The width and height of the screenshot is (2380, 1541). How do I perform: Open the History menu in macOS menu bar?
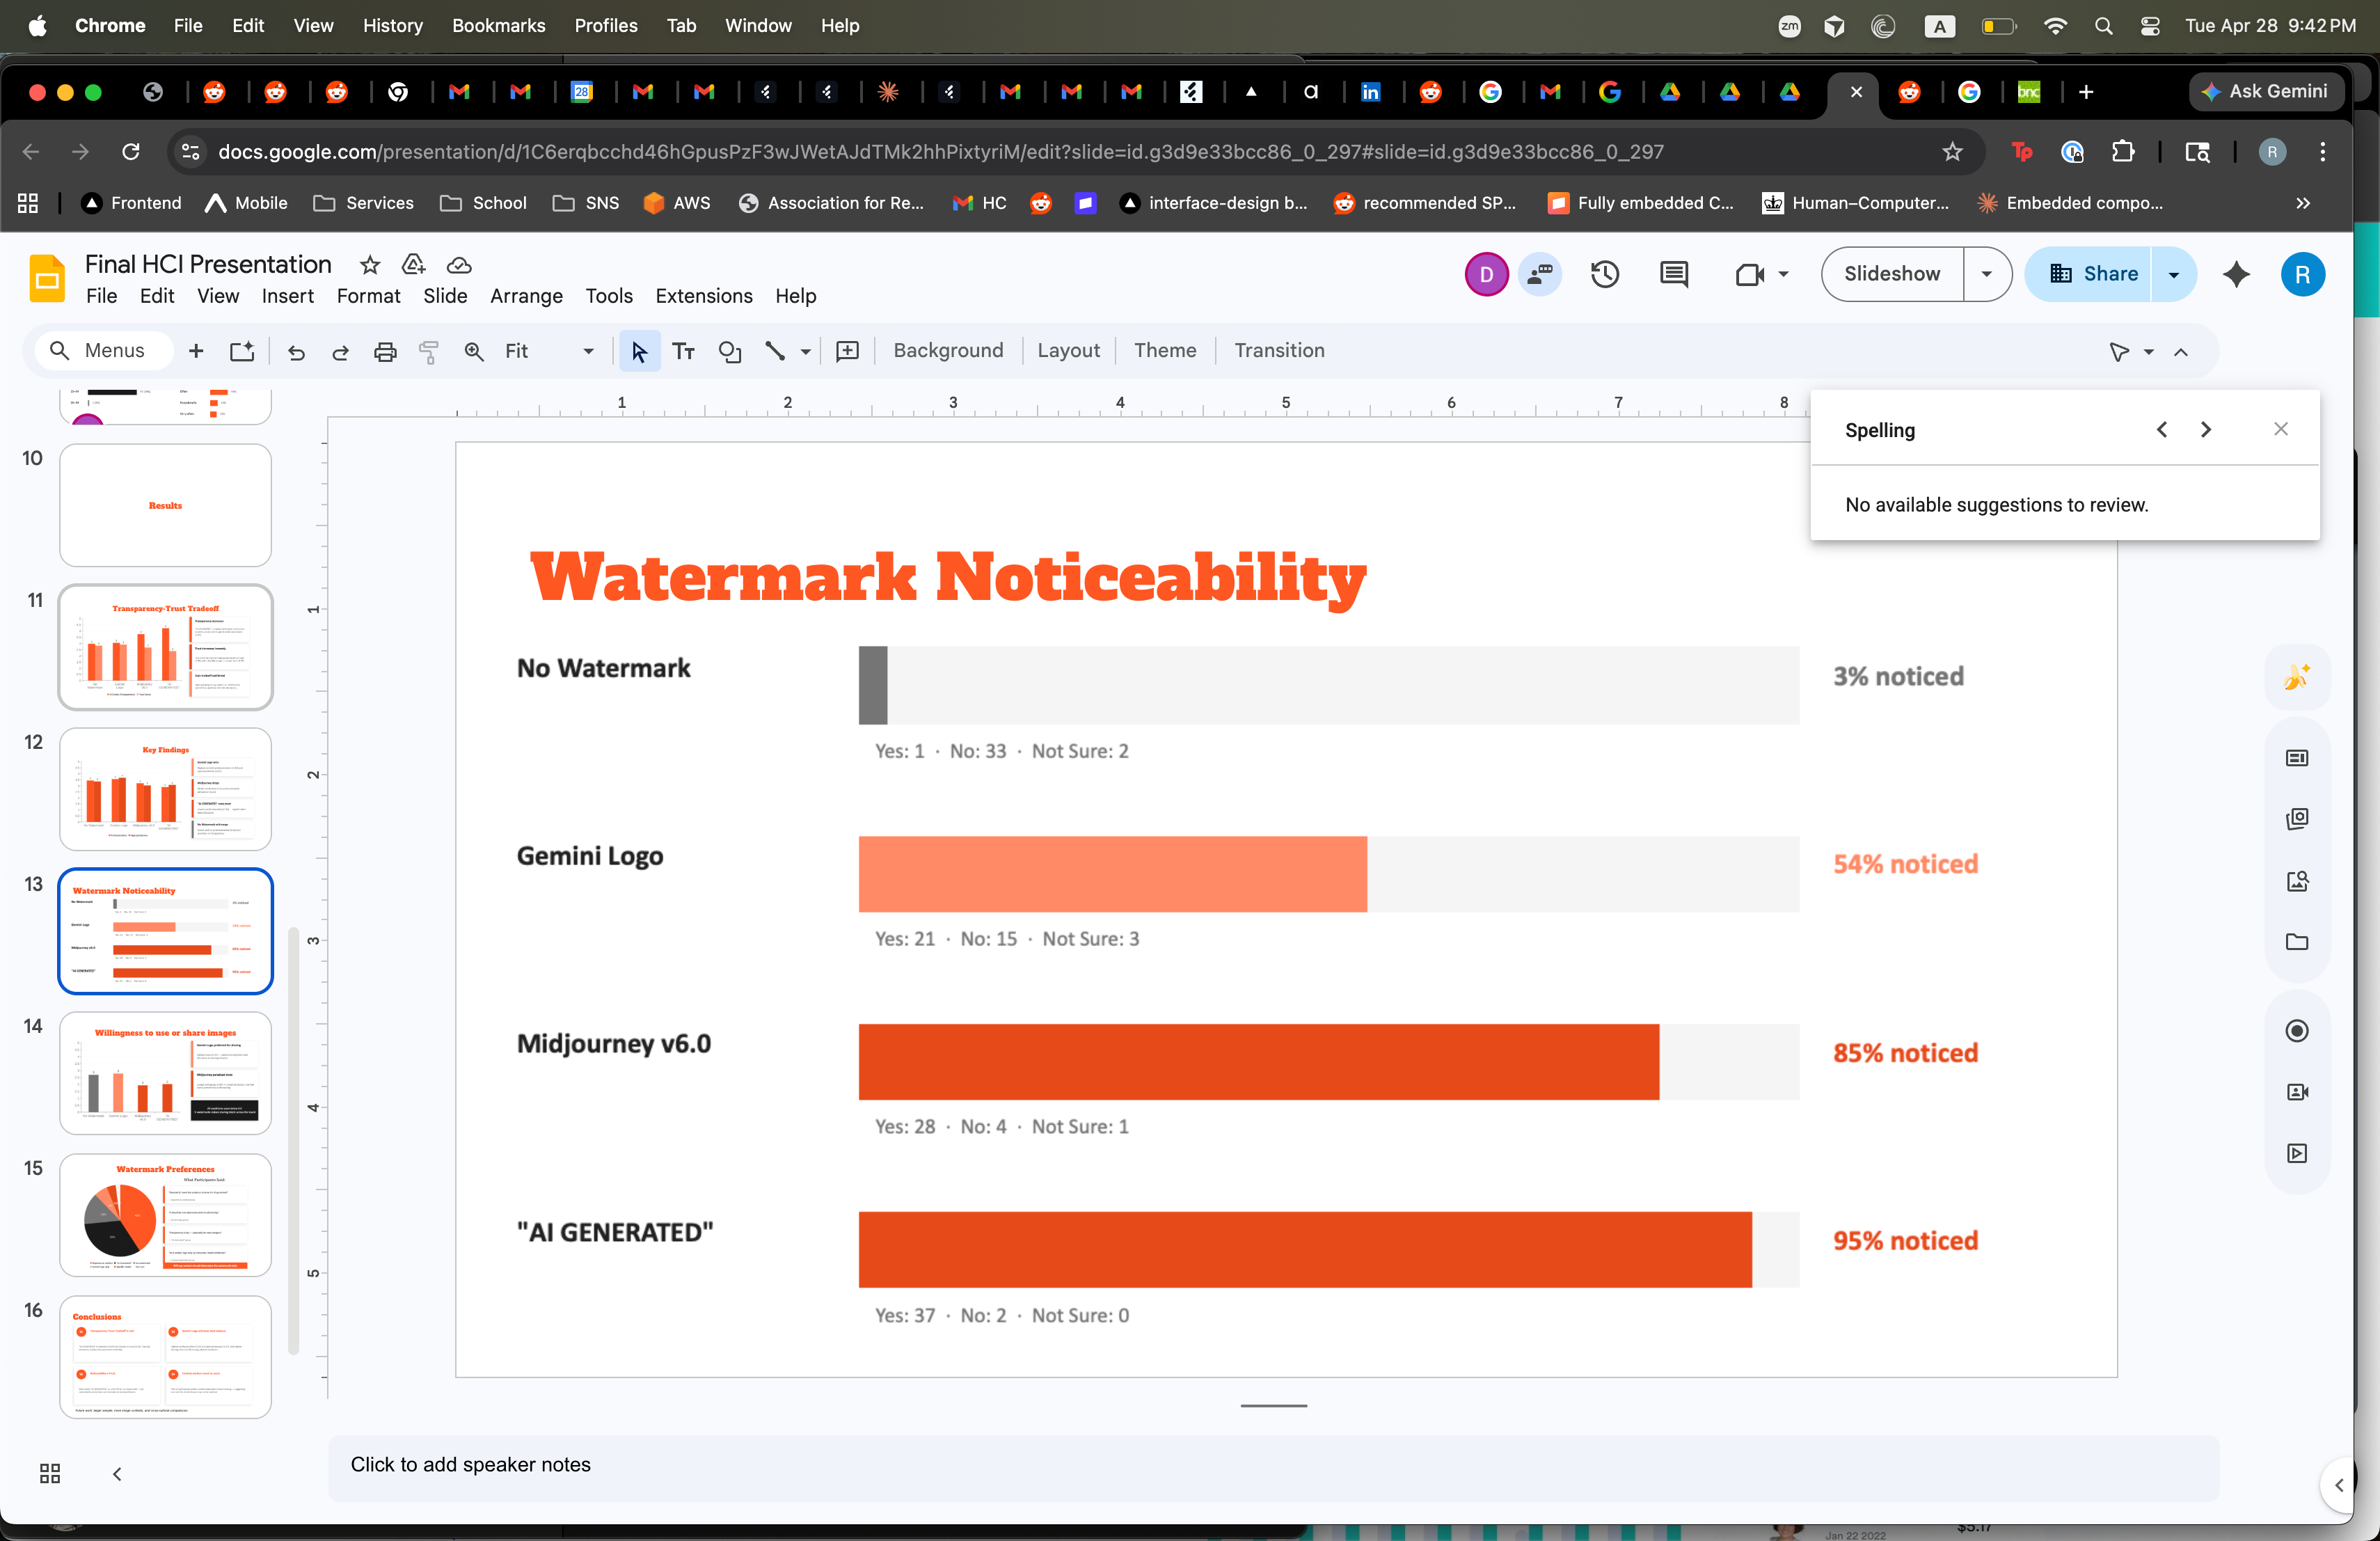[392, 26]
